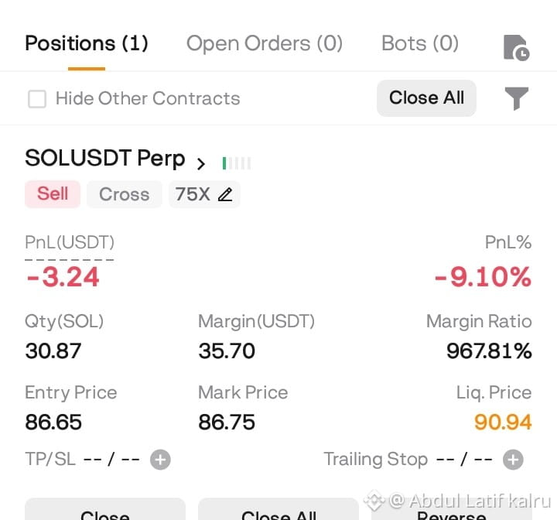Add TP/SL with the plus icon
The height and width of the screenshot is (520, 557).
click(x=160, y=460)
